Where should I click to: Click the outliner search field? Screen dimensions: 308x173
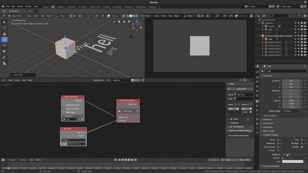[279, 16]
